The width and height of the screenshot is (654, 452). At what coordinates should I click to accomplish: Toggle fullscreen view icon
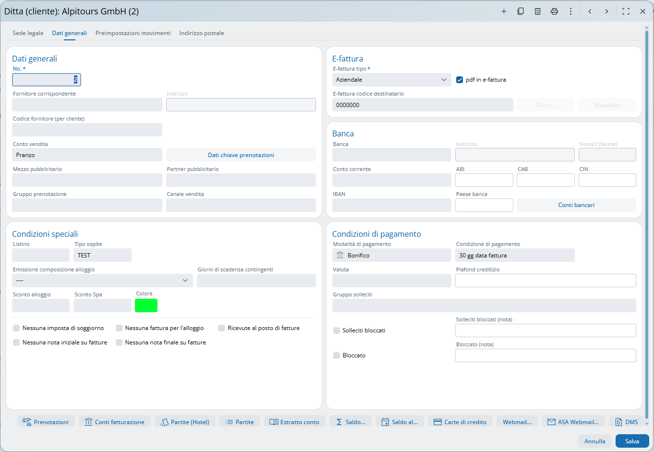[x=626, y=12]
